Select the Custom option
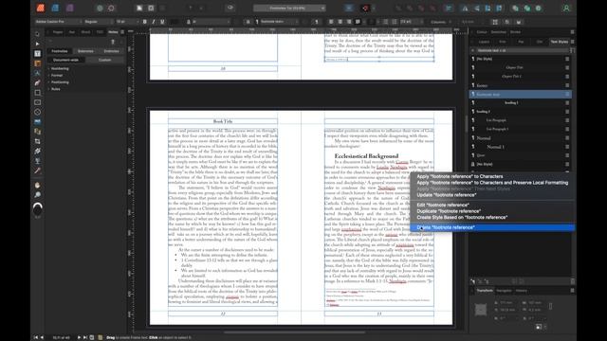 point(105,60)
